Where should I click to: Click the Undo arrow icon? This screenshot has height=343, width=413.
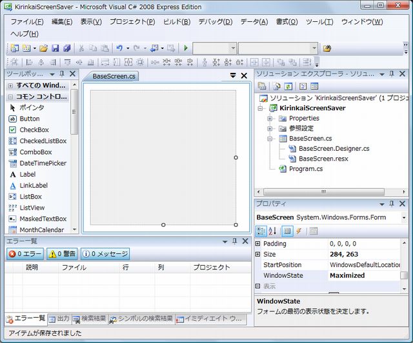(119, 48)
